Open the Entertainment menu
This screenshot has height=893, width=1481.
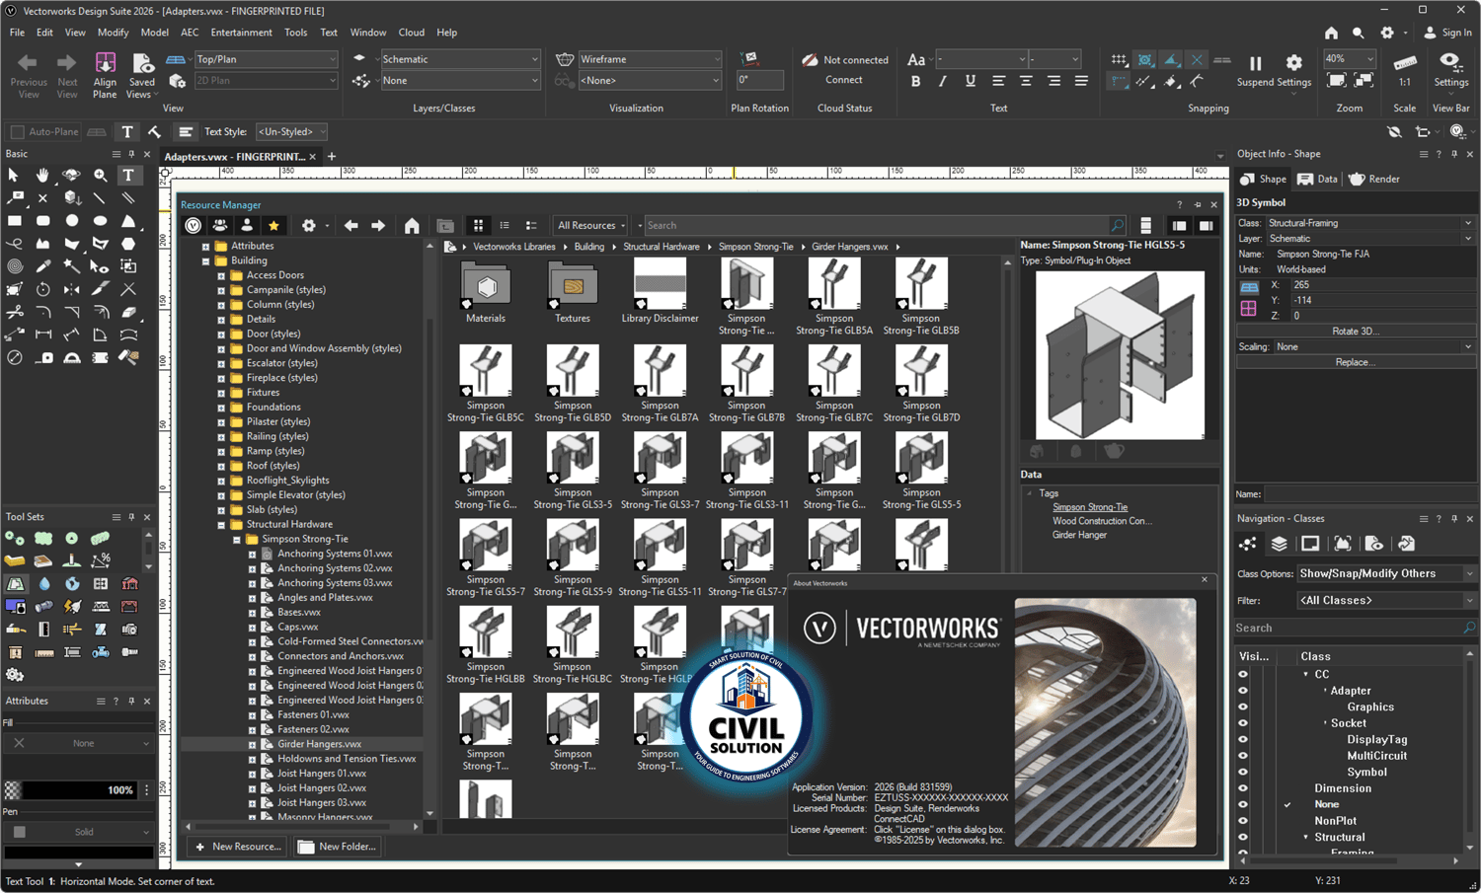click(241, 33)
